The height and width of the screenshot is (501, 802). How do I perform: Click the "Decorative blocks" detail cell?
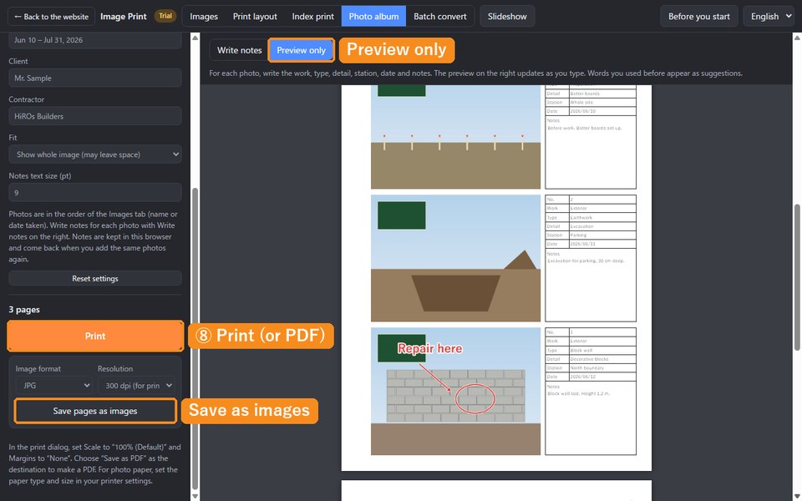coord(602,359)
